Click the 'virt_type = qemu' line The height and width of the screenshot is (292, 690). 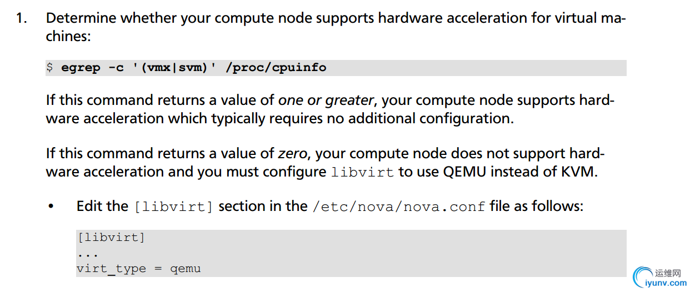[138, 269]
